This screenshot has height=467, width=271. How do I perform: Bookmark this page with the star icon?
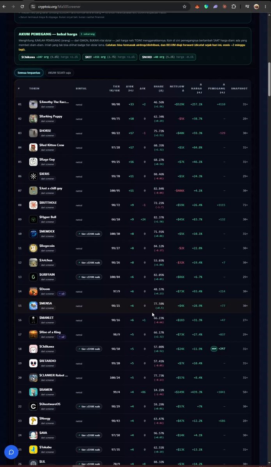tap(184, 7)
